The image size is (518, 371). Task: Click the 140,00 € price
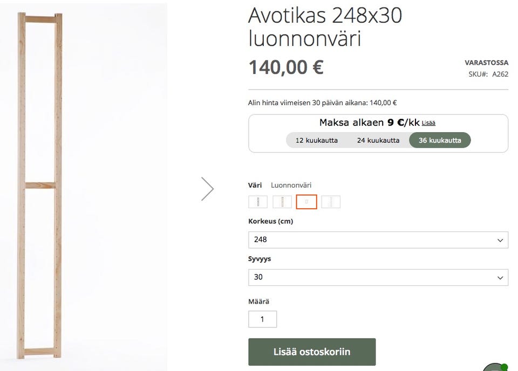(x=286, y=68)
